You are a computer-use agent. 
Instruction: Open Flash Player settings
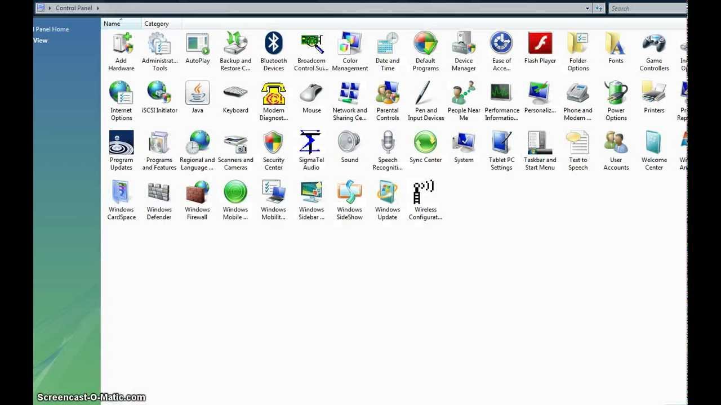pos(540,48)
